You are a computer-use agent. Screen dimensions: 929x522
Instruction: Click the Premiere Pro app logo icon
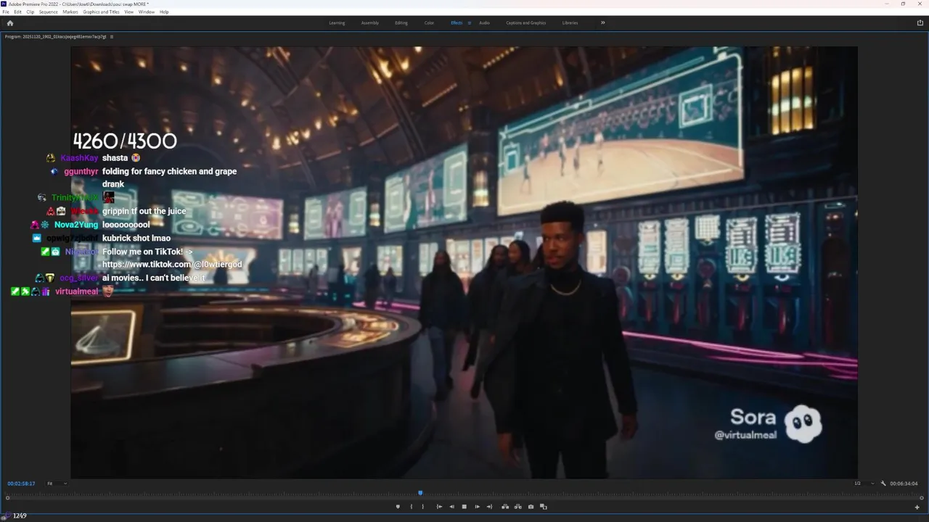[4, 4]
